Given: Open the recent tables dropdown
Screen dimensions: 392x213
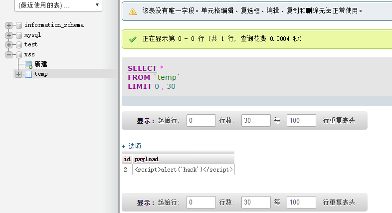Looking at the screenshot, I should (x=58, y=5).
